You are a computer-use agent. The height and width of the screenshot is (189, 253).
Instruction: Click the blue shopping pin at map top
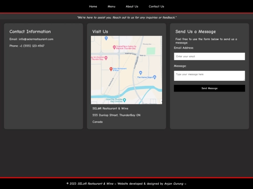point(106,38)
